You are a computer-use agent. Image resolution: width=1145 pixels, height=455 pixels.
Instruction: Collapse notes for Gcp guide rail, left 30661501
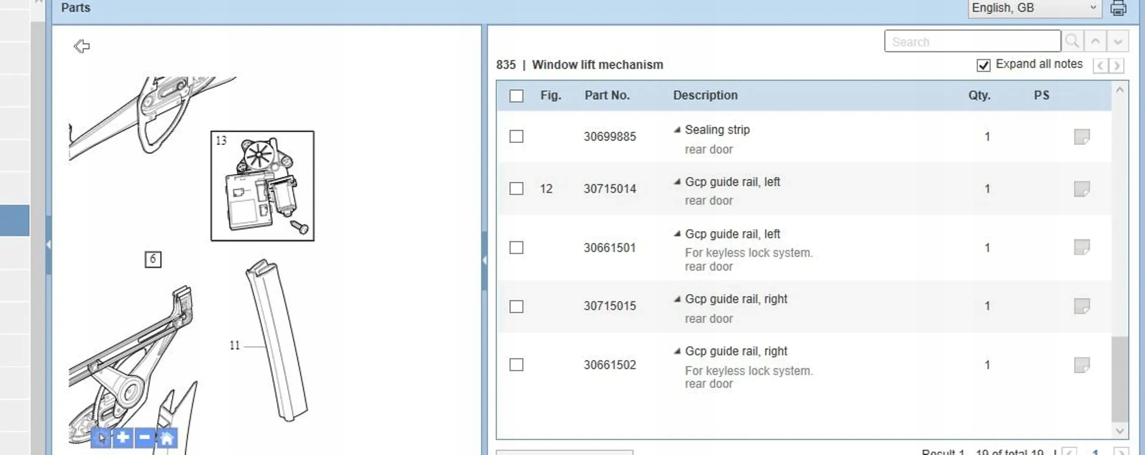coord(677,234)
